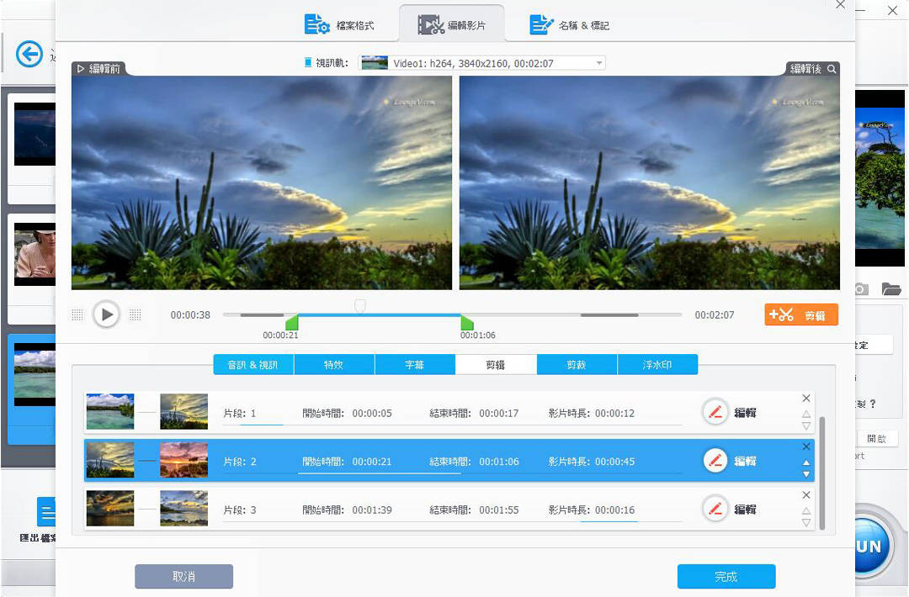Click the magnifier zoom icon near 編輯後

tap(832, 69)
